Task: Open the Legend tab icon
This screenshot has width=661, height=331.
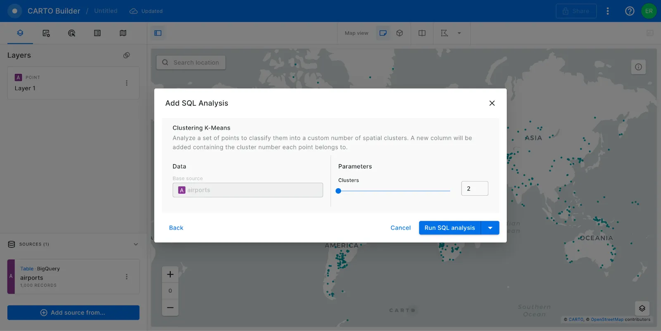Action: [97, 33]
